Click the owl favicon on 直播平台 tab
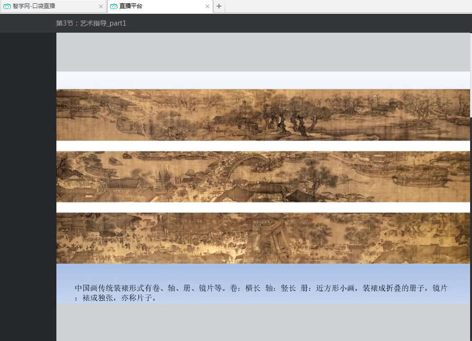Viewport: 472px width, 341px height. [114, 6]
